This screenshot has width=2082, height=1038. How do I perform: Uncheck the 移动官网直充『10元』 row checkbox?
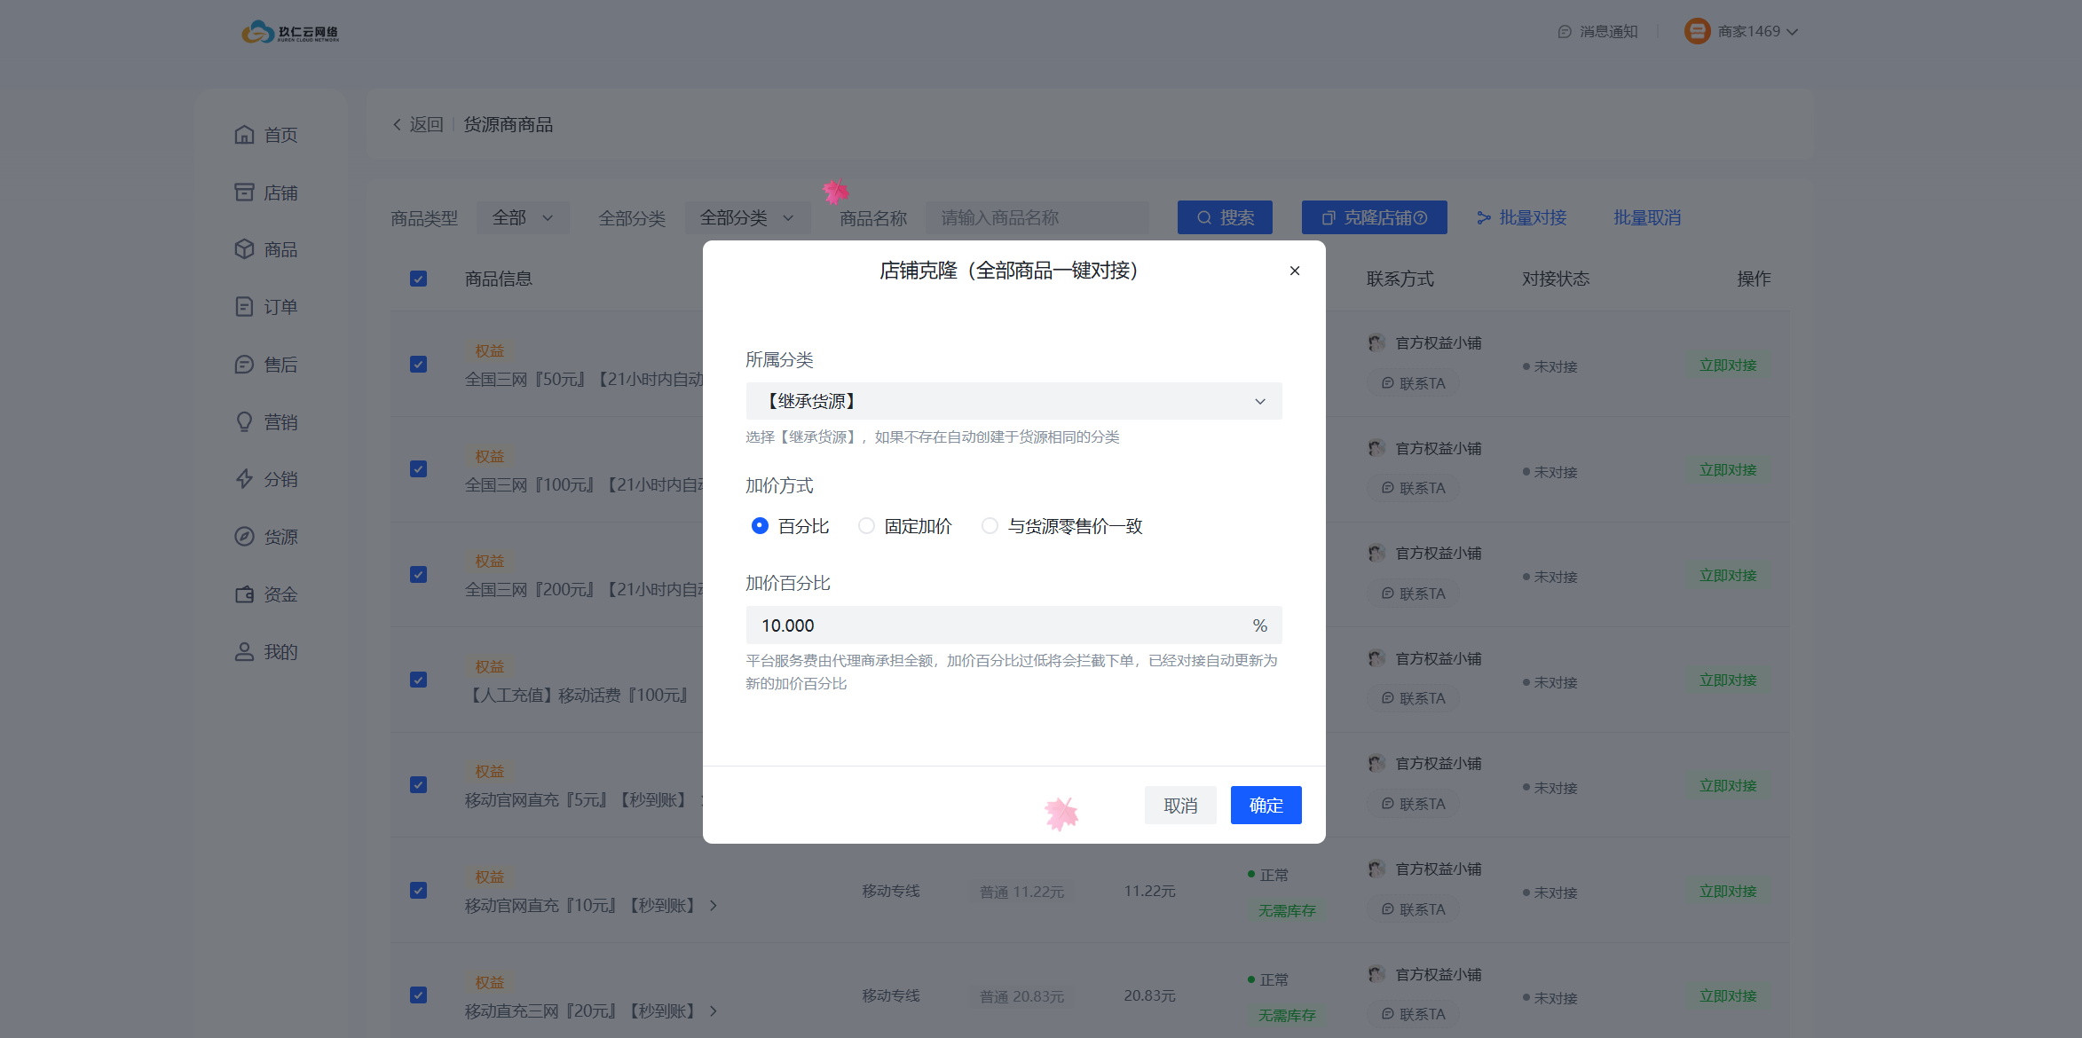419,891
